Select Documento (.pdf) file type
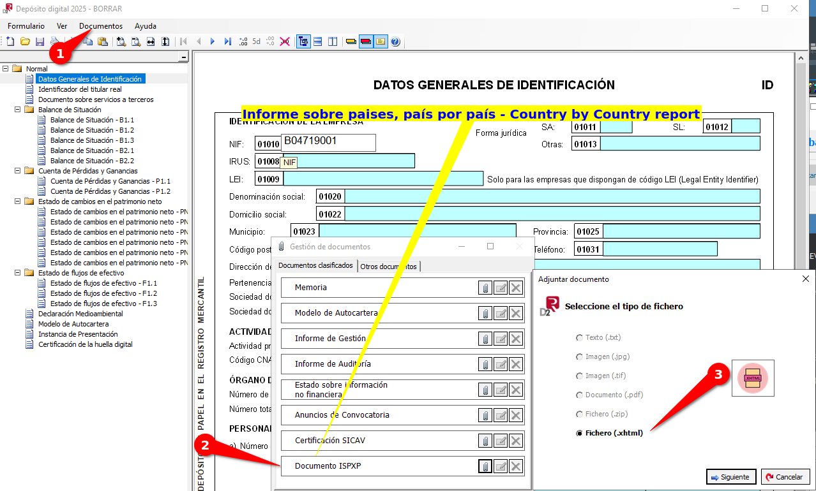816x491 pixels. (610, 395)
